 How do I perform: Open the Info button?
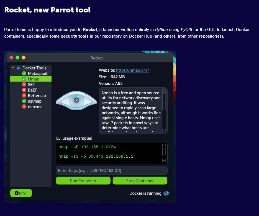[x=21, y=193]
